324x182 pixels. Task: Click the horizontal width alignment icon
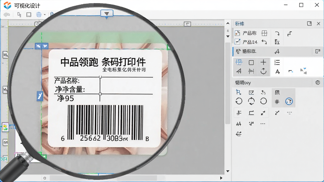[x=251, y=71]
